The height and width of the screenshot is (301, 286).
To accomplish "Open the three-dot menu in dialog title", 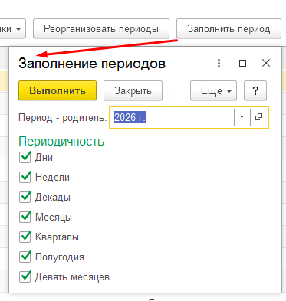I will (219, 63).
